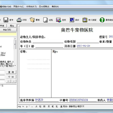Open the green question mark Help icon
The image size is (113, 113).
[x=102, y=20]
